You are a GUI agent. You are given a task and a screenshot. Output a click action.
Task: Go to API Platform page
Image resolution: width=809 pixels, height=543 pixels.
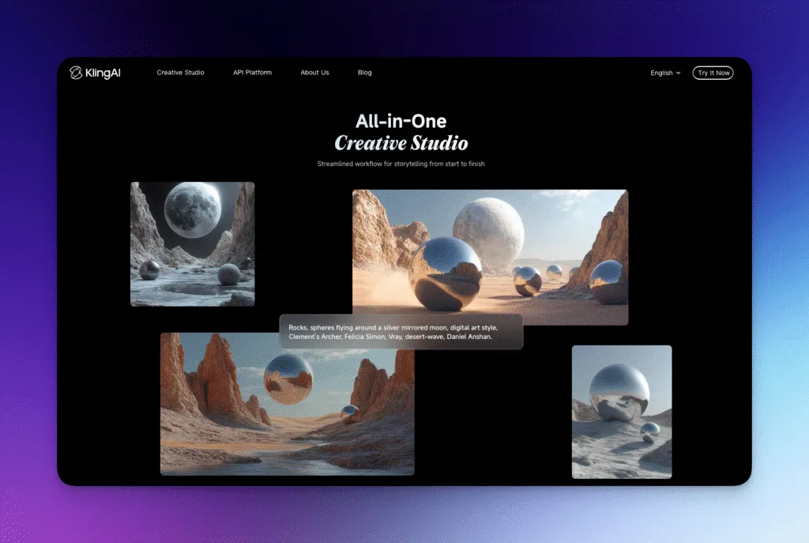coord(252,73)
